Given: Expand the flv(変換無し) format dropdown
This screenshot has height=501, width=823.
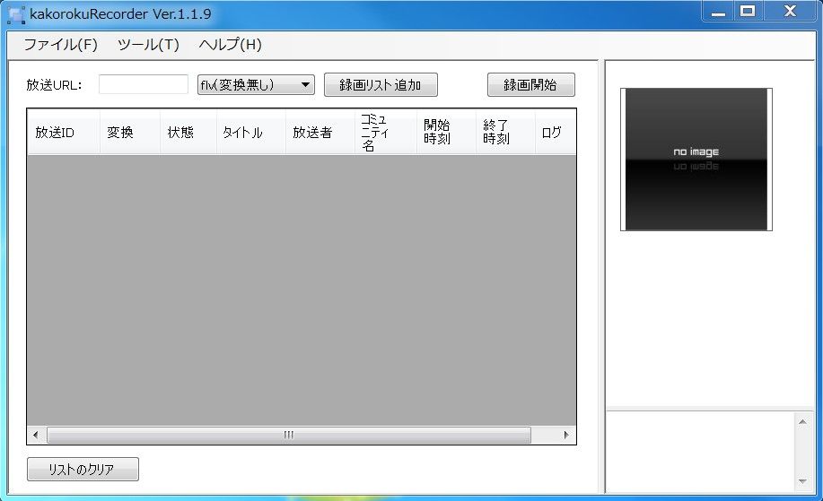Looking at the screenshot, I should pos(256,84).
